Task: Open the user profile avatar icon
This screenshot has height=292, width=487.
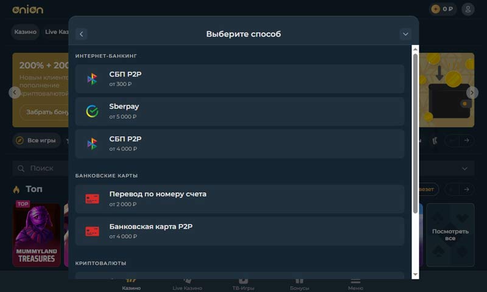Action: click(x=468, y=9)
